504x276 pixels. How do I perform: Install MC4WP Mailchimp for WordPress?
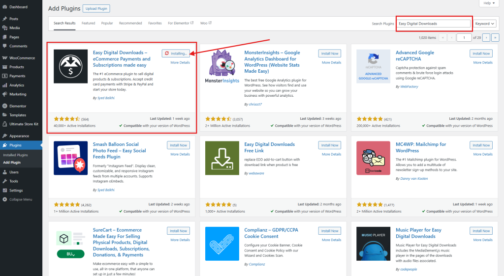[x=481, y=145]
